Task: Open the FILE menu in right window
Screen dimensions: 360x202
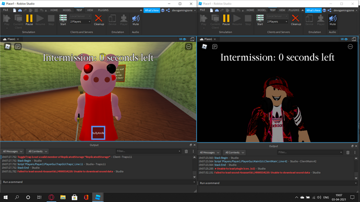Action: pyautogui.click(x=202, y=10)
